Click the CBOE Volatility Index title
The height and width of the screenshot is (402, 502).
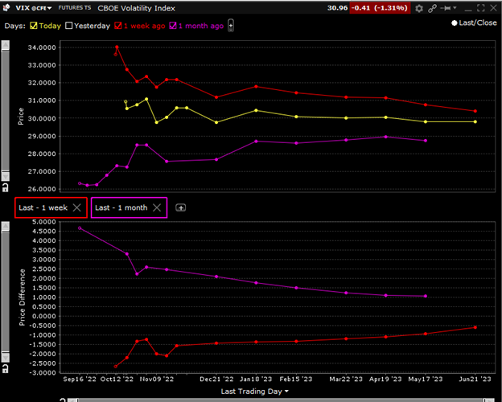tap(137, 8)
